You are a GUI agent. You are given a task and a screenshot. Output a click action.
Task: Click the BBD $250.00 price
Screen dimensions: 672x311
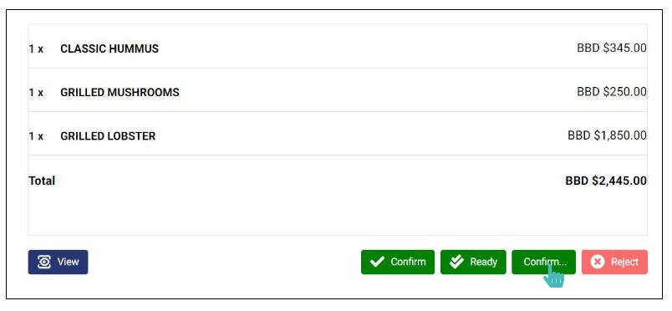tap(612, 91)
